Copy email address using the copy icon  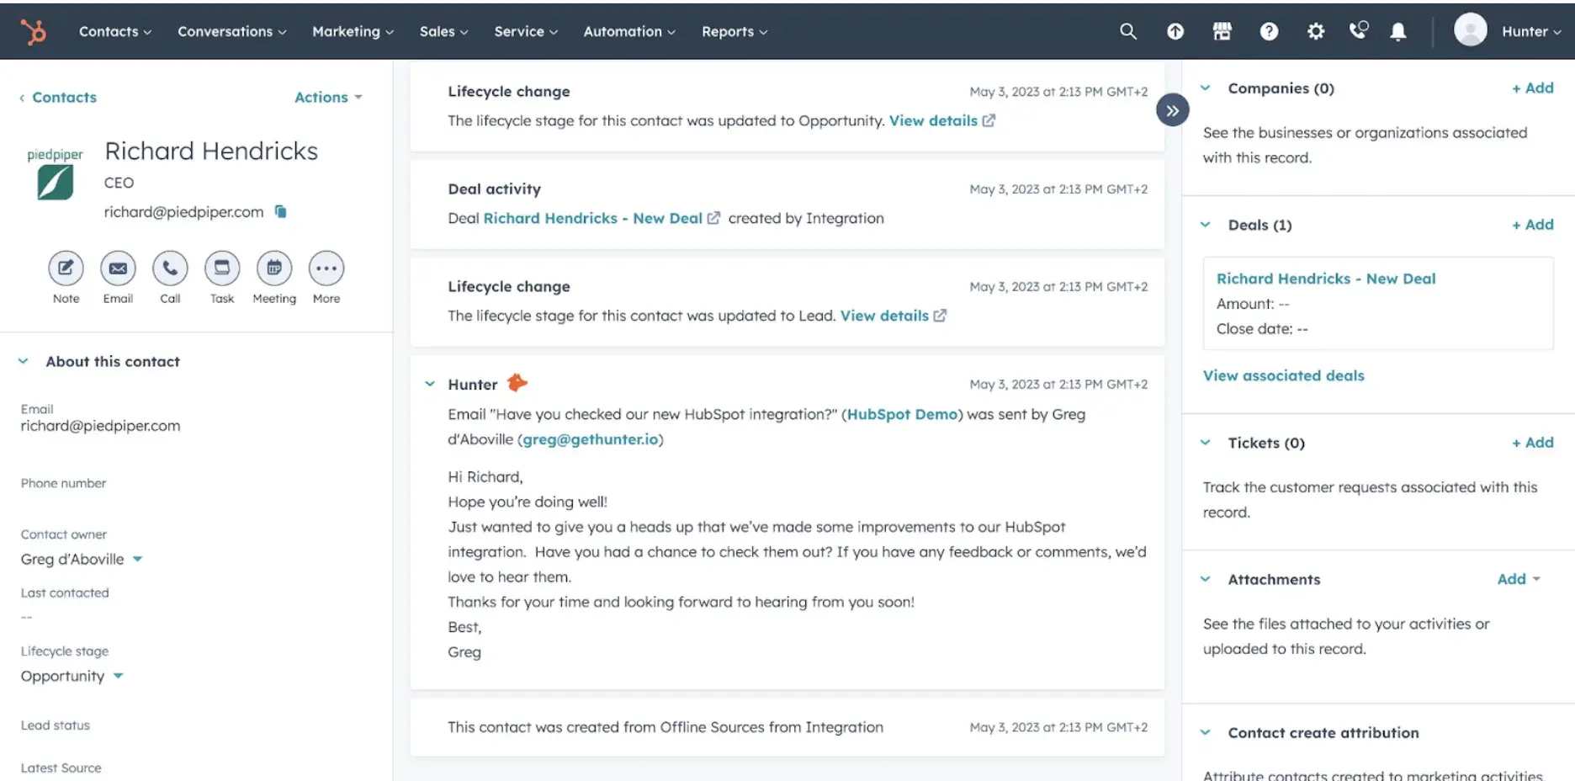(x=281, y=212)
